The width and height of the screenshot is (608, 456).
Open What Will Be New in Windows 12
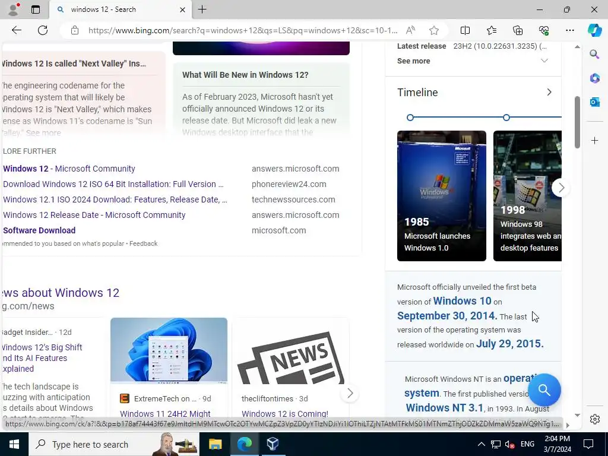(245, 75)
